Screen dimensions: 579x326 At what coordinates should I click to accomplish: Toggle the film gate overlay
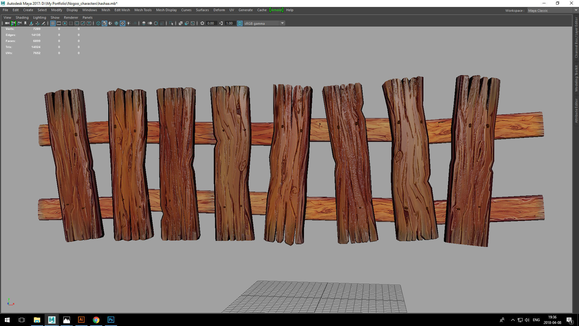tap(59, 23)
